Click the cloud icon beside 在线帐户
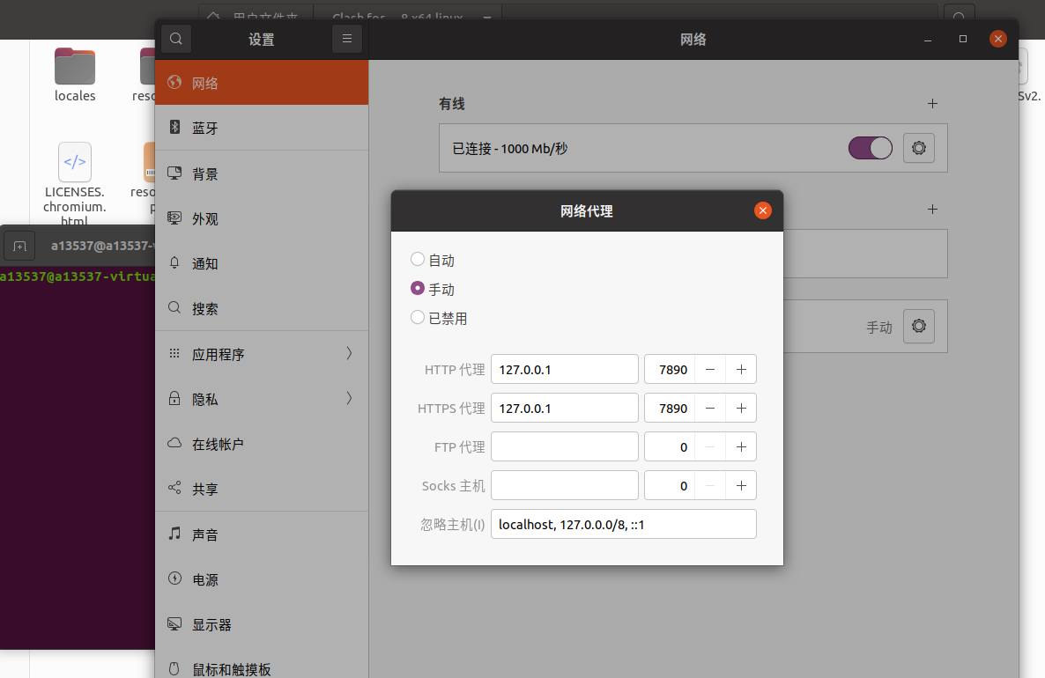This screenshot has width=1045, height=678. tap(174, 443)
